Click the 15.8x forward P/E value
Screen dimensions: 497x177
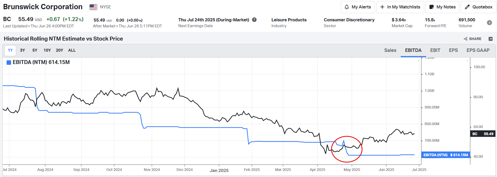(430, 20)
